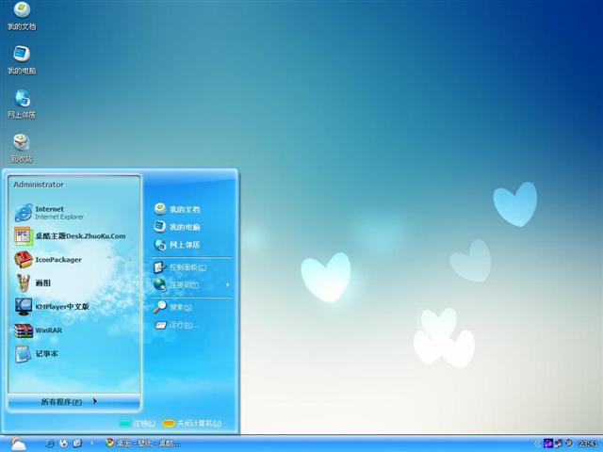Click 注销 log off button
The image size is (603, 452).
(x=138, y=423)
